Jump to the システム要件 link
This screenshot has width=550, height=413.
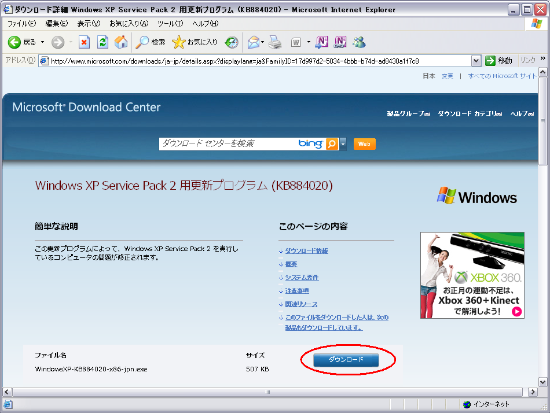[x=302, y=277]
